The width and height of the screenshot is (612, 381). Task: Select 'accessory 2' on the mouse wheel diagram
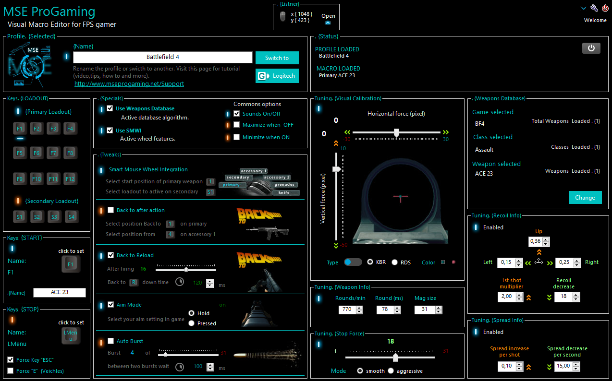(x=277, y=177)
